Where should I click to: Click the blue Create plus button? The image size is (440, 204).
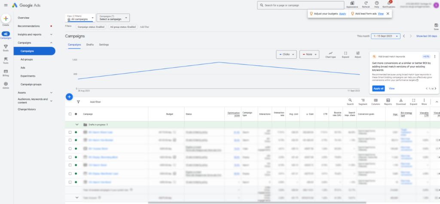(6, 19)
